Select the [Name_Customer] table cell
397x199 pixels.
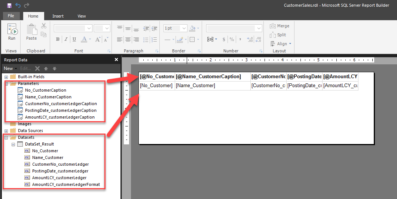(213, 86)
